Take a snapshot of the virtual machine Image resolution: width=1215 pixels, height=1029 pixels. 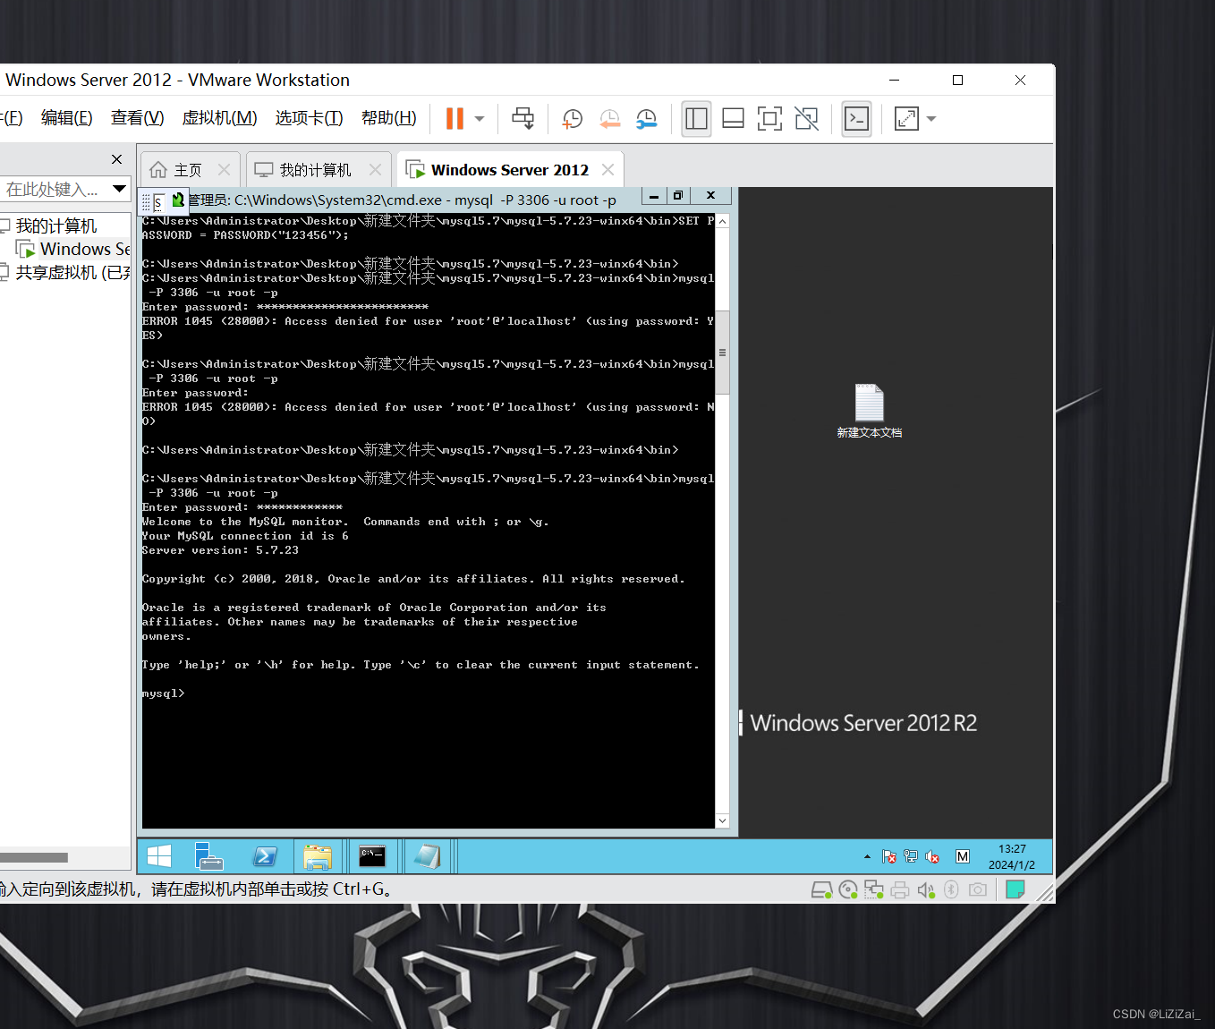click(x=573, y=118)
